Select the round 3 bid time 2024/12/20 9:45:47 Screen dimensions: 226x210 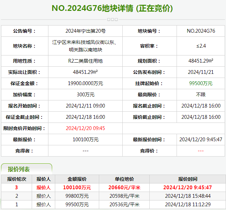[187, 188]
